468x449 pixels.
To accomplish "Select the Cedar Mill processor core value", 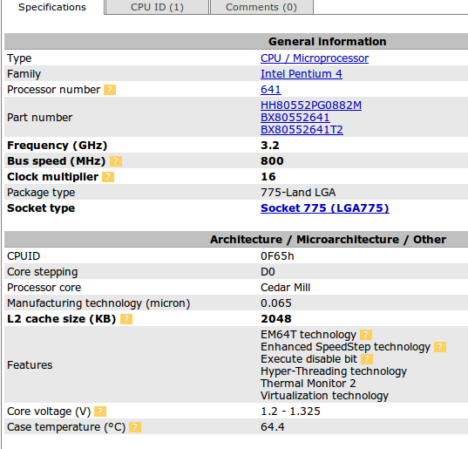I will click(285, 288).
